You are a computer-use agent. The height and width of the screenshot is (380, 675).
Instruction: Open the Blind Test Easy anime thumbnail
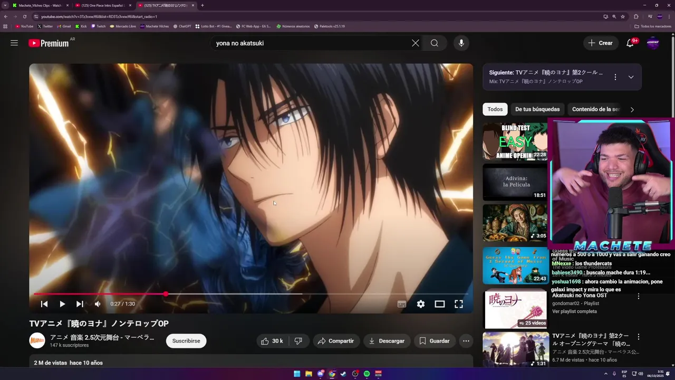(515, 141)
